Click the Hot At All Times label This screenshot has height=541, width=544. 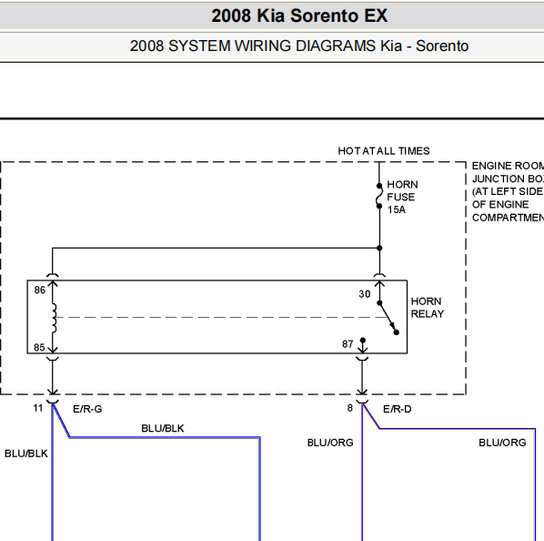(x=384, y=151)
